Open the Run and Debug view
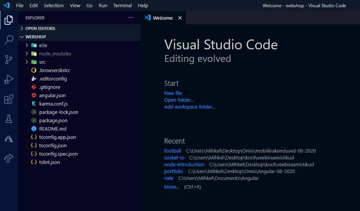The width and height of the screenshot is (360, 211). point(9,79)
